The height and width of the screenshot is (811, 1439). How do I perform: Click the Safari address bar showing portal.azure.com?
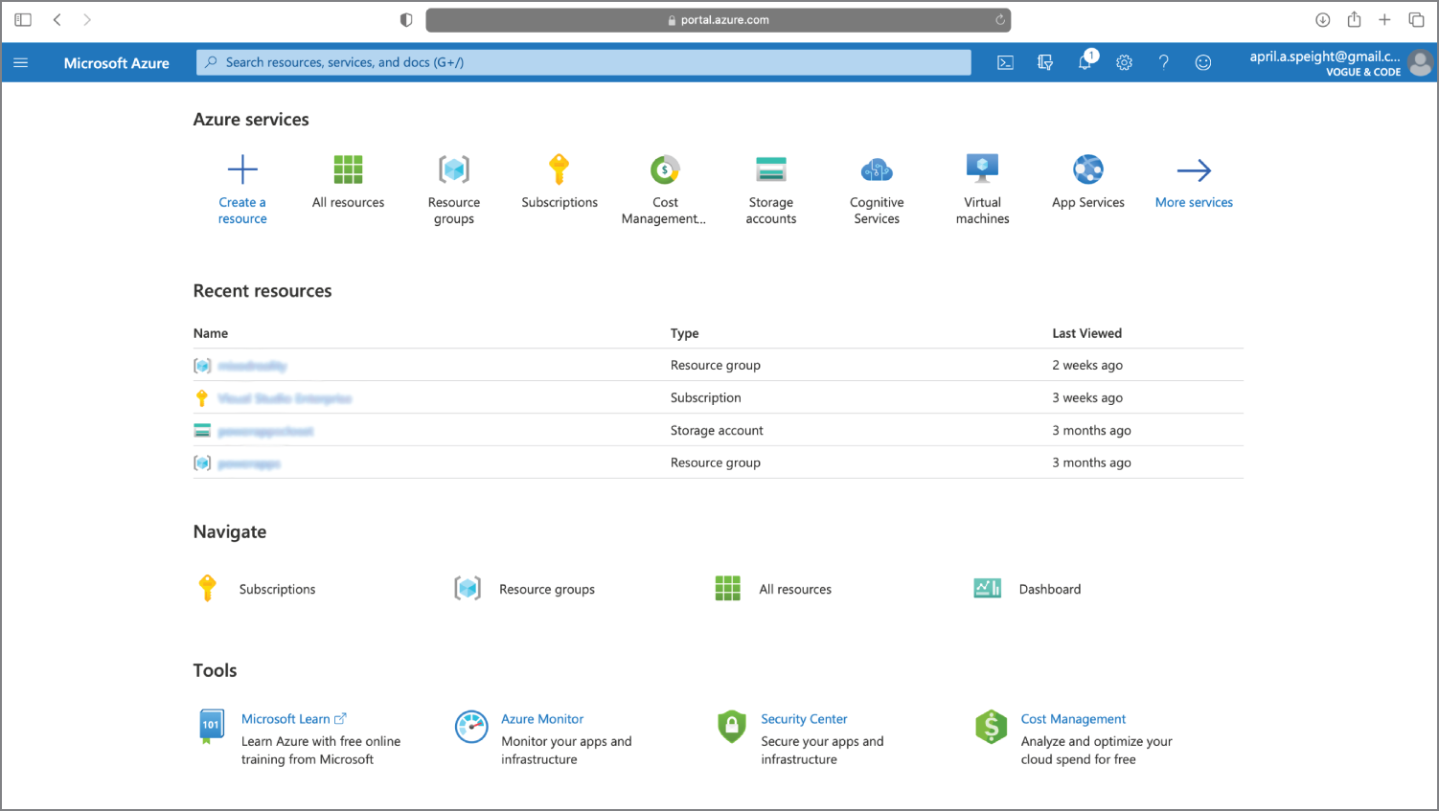pyautogui.click(x=718, y=20)
